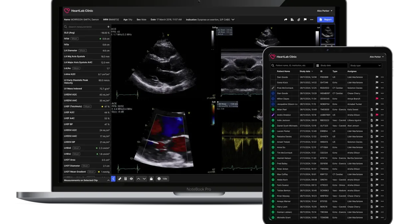Viewport: 399px width, 224px height.
Task: Click the paperclip attachment icon in laptop header
Action: click(299, 20)
